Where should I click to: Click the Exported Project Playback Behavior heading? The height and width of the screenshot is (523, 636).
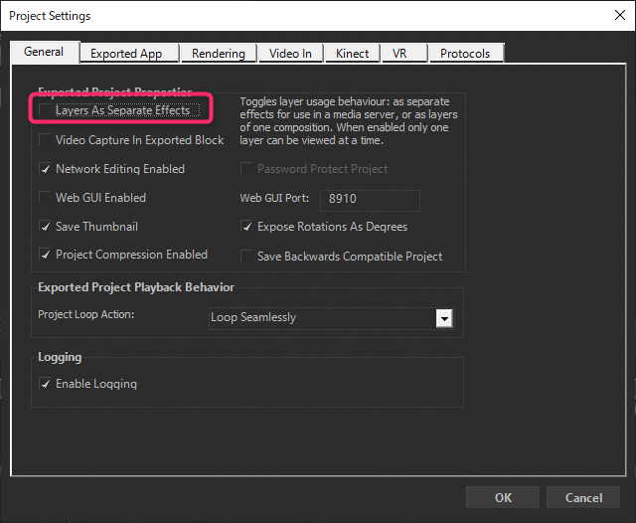pyautogui.click(x=136, y=287)
